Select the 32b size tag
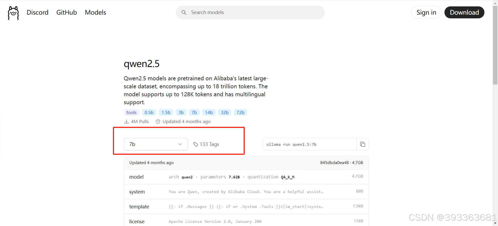498x226 pixels. pos(224,112)
